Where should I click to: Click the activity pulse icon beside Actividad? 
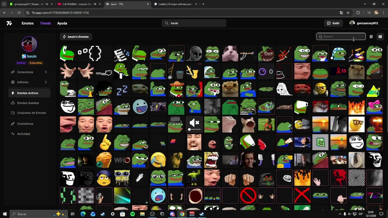[13, 134]
